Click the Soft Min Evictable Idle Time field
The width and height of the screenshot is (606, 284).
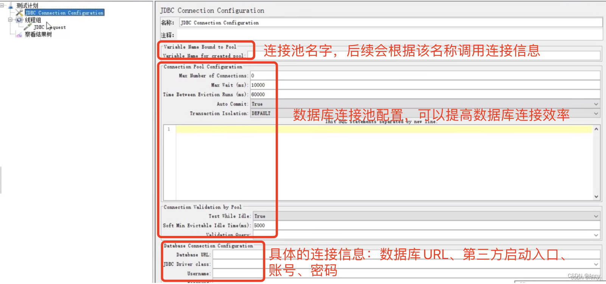click(427, 225)
